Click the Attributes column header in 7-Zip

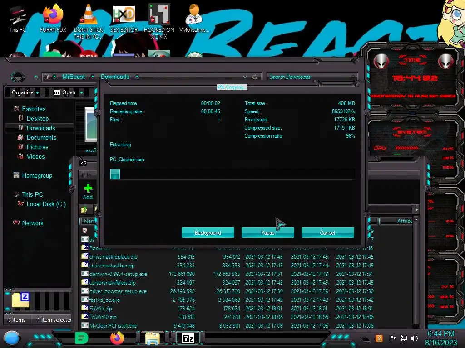396,221
